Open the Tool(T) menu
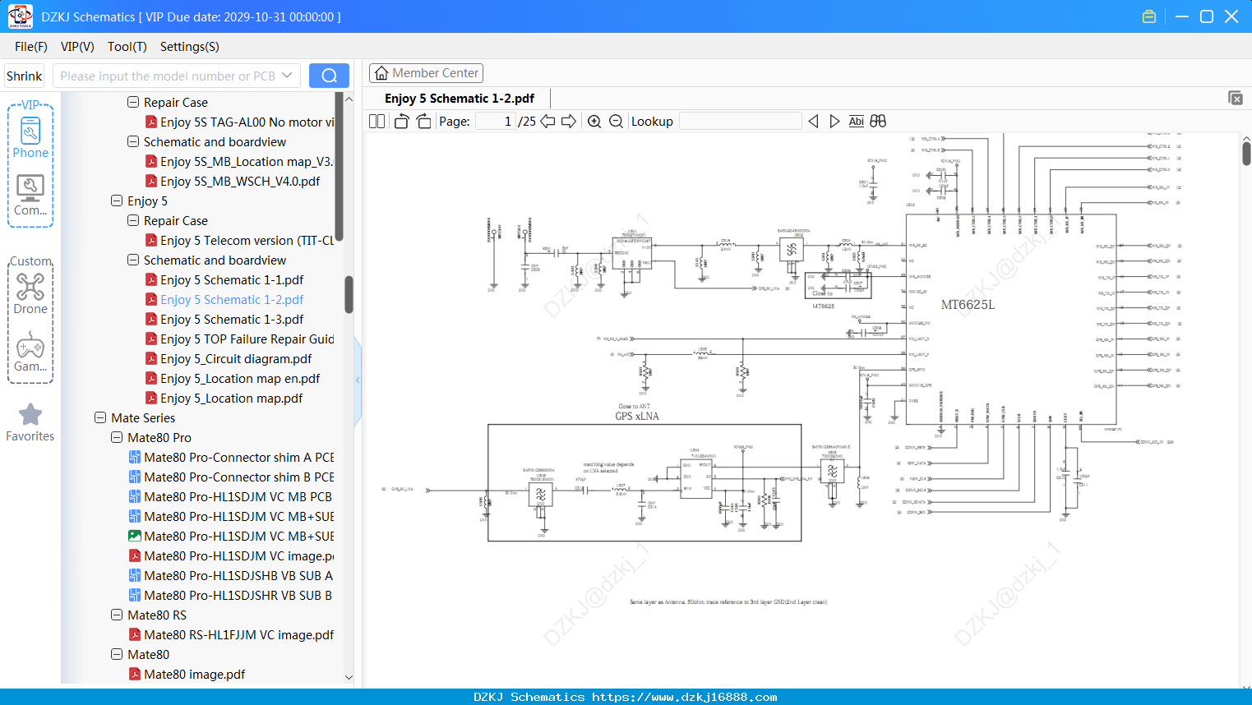The image size is (1252, 705). coord(127,47)
